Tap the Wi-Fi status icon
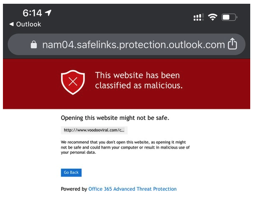 click(213, 17)
